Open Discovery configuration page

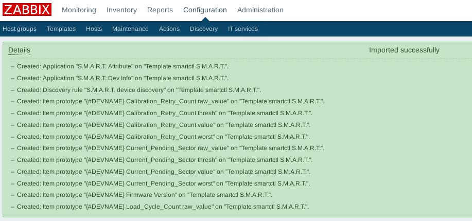pyautogui.click(x=204, y=29)
